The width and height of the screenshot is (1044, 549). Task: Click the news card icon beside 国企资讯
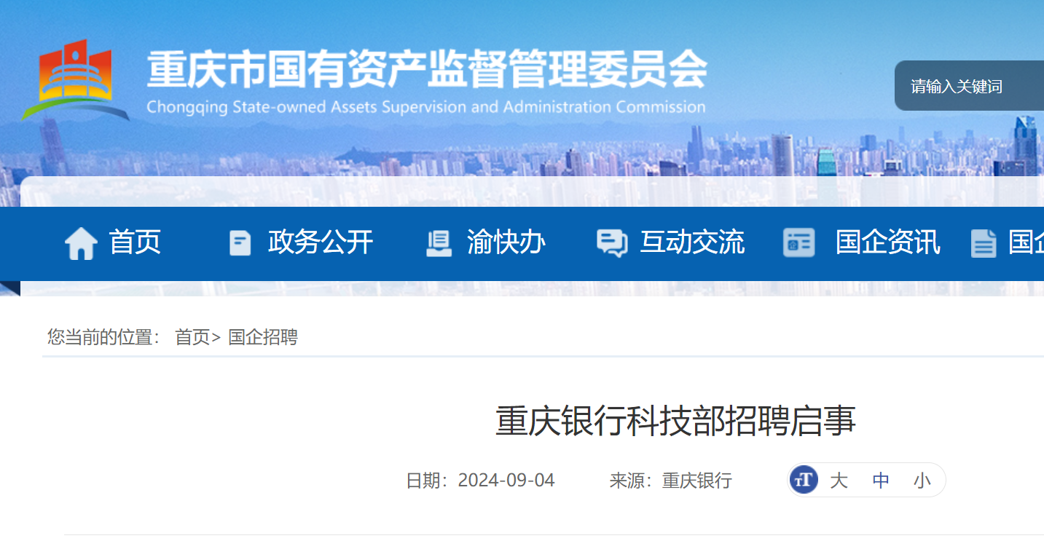pyautogui.click(x=799, y=243)
